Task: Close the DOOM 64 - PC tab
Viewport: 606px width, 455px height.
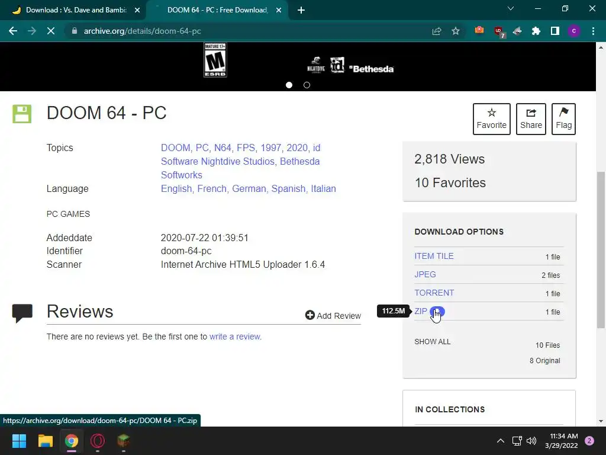Action: point(279,10)
